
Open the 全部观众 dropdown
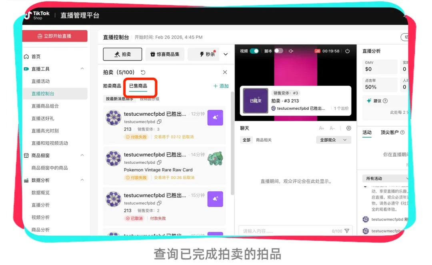(334, 140)
